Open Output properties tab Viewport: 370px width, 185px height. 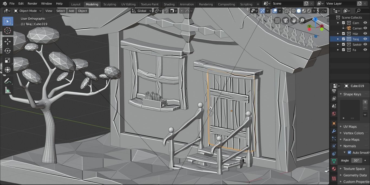pyautogui.click(x=334, y=92)
